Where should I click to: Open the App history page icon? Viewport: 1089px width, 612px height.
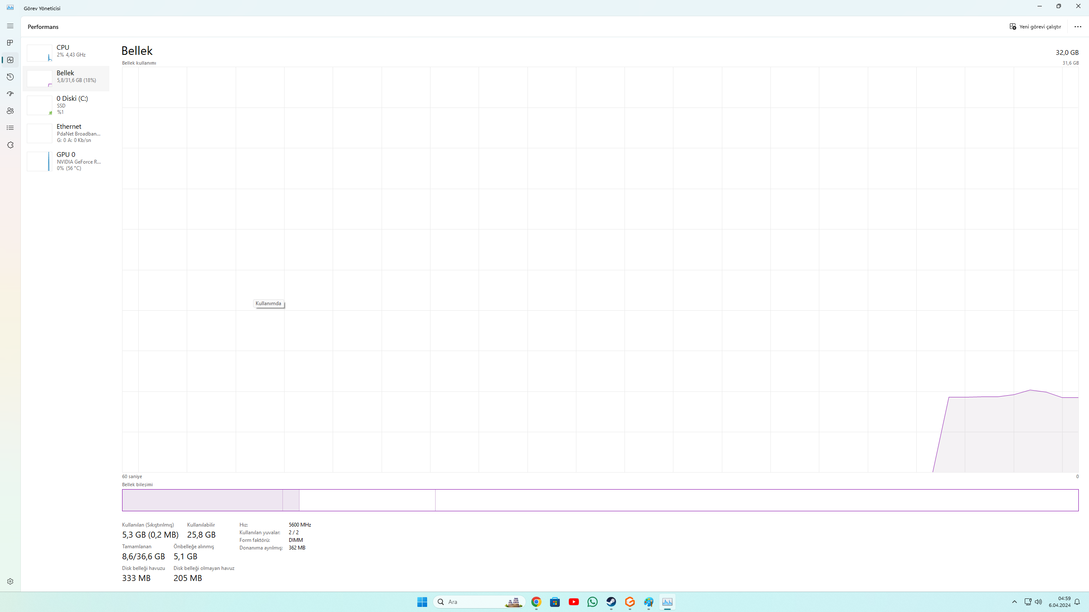(x=10, y=77)
